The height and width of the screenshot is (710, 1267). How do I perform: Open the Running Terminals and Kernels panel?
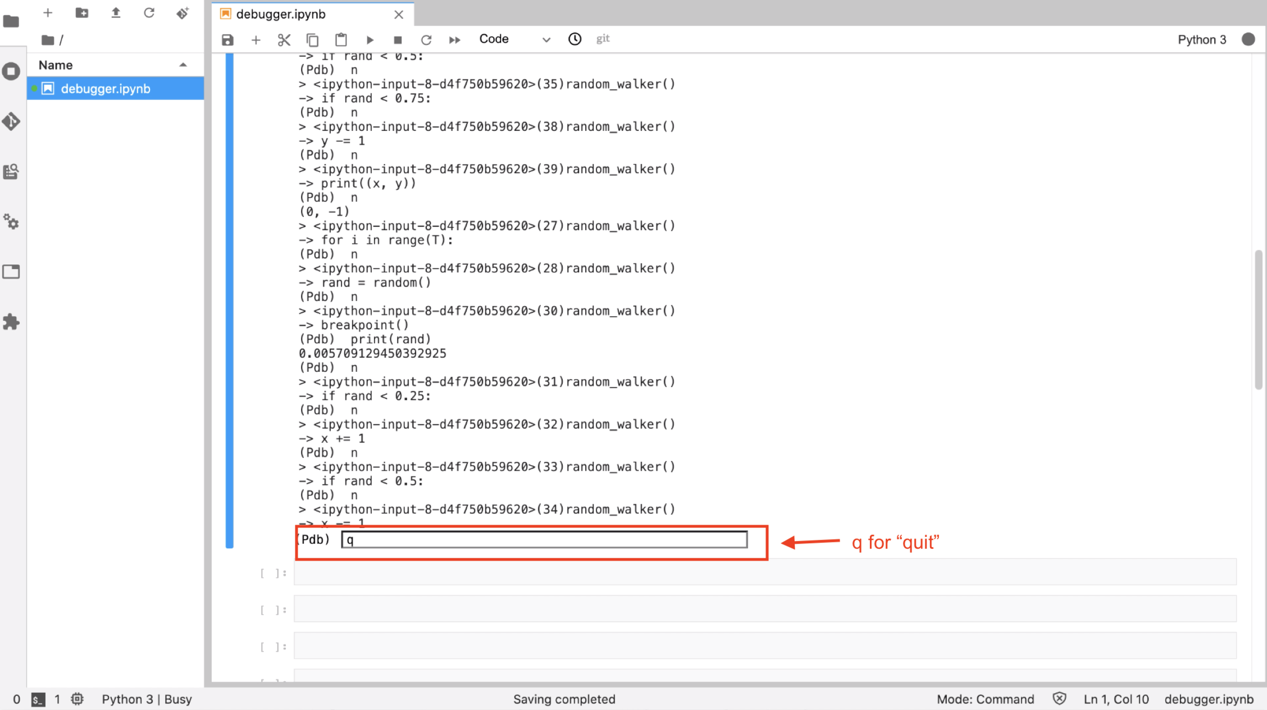[x=11, y=71]
